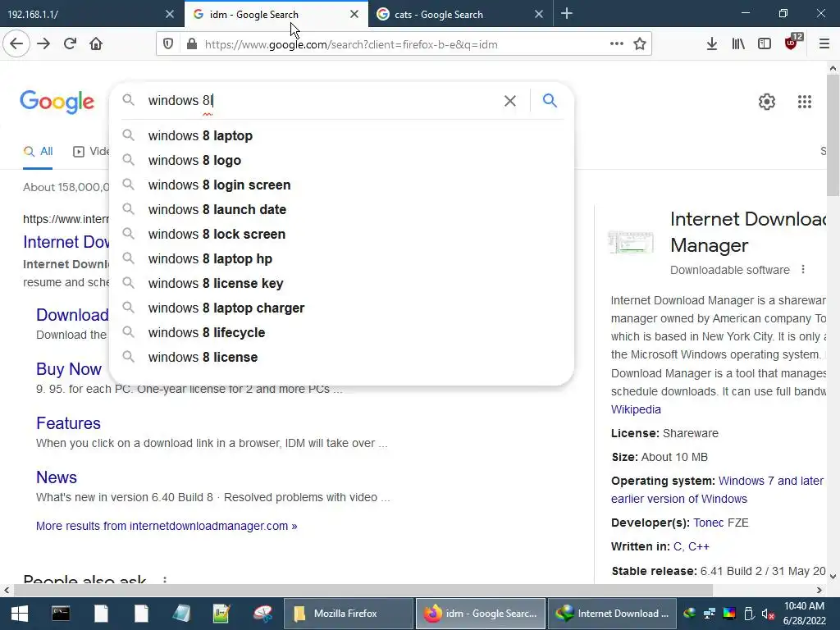Viewport: 840px width, 630px height.
Task: Click the horizontal page scrollbar
Action: pos(363,590)
